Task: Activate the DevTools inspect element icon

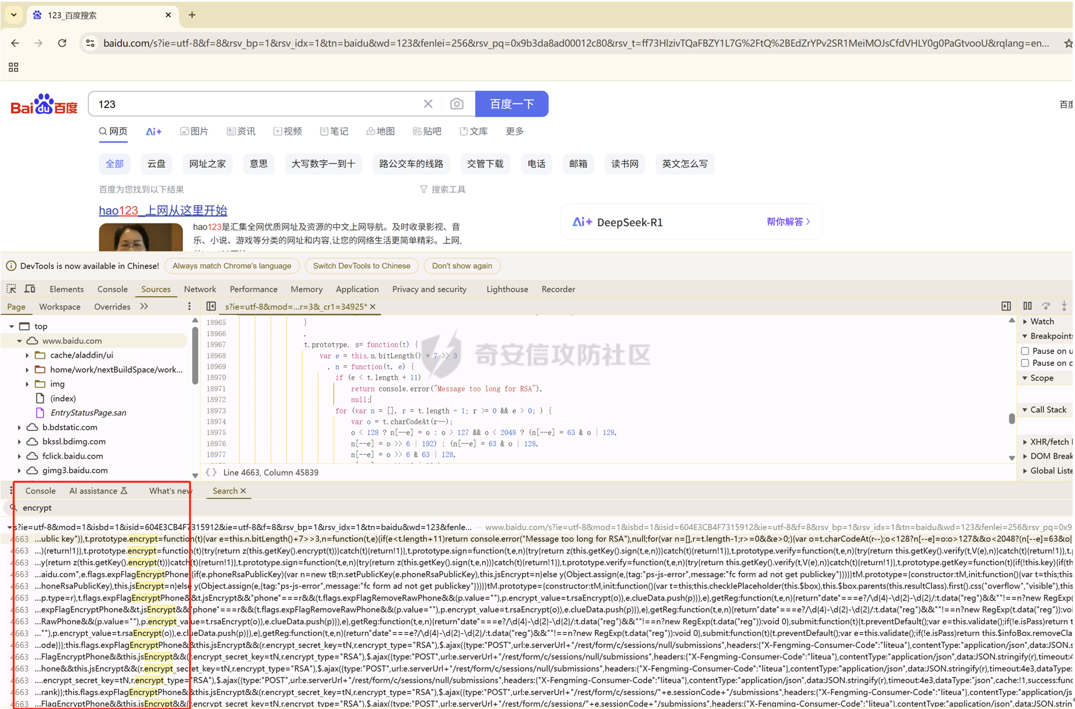Action: coord(11,289)
